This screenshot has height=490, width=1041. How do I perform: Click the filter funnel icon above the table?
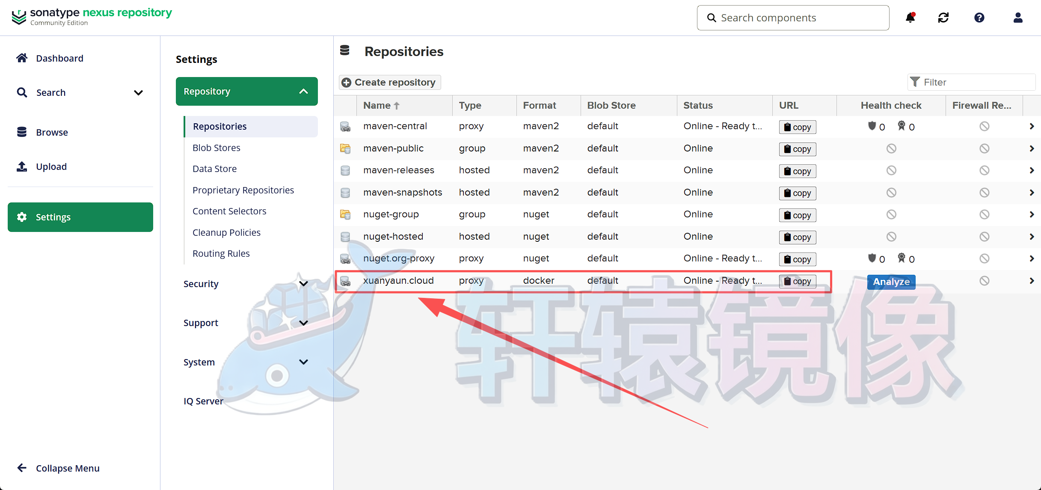(916, 82)
